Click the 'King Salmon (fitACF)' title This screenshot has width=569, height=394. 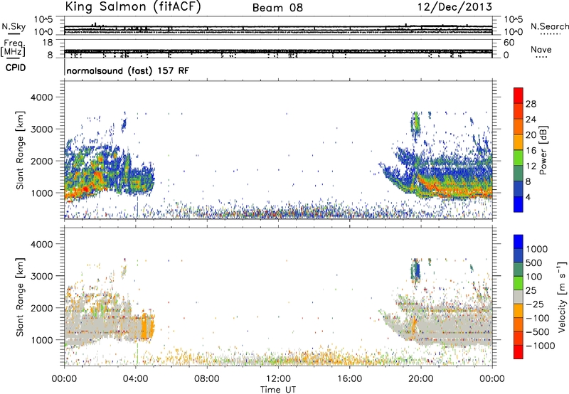[x=133, y=6]
